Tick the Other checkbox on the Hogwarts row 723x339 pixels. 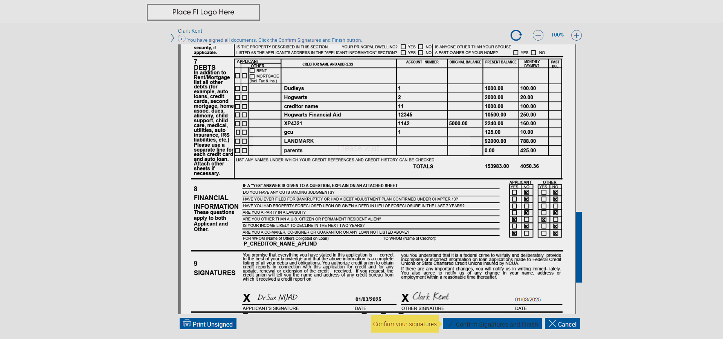click(244, 97)
